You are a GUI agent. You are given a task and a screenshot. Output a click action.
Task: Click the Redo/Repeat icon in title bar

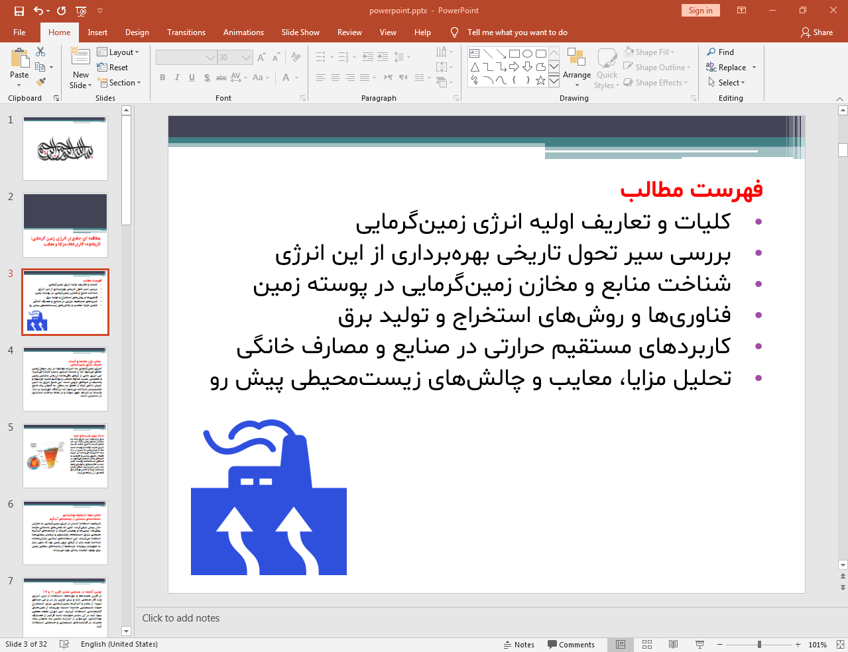(x=62, y=11)
